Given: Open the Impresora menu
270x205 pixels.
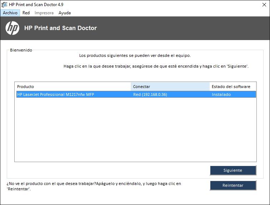Looking at the screenshot, I should pyautogui.click(x=44, y=13).
